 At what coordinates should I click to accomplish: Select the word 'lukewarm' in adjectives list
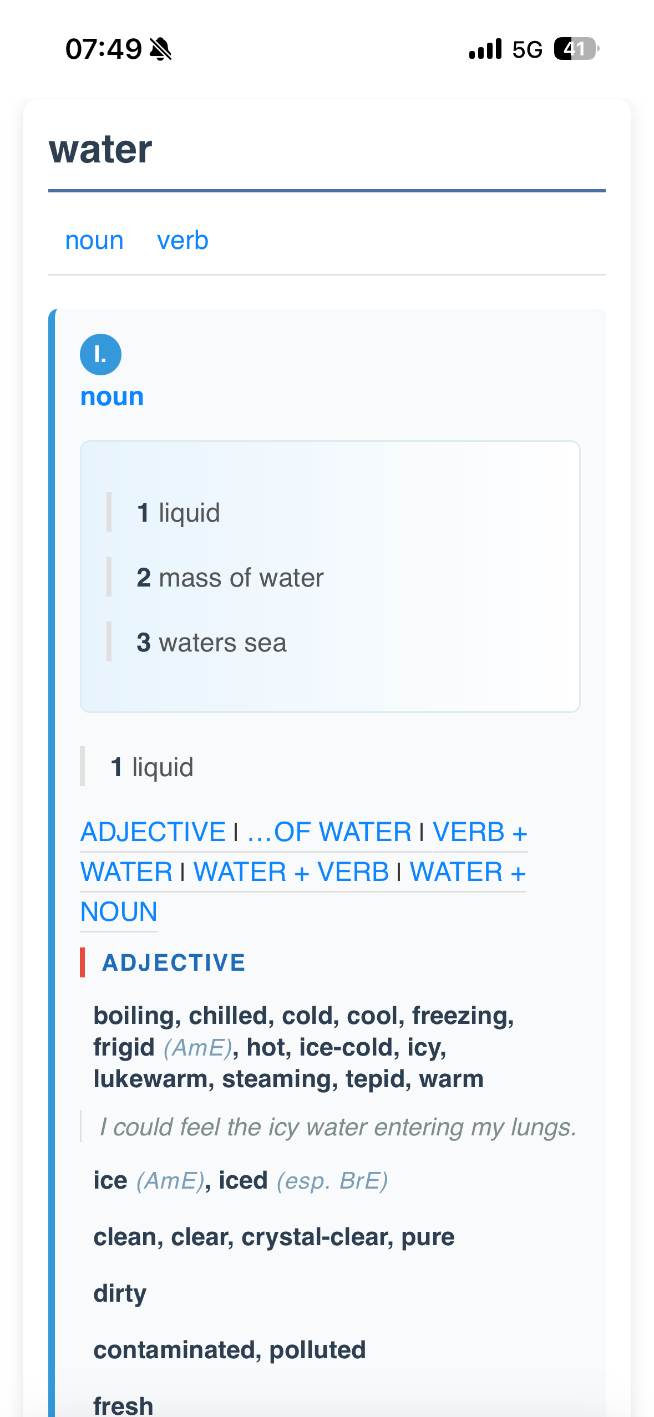[150, 1079]
